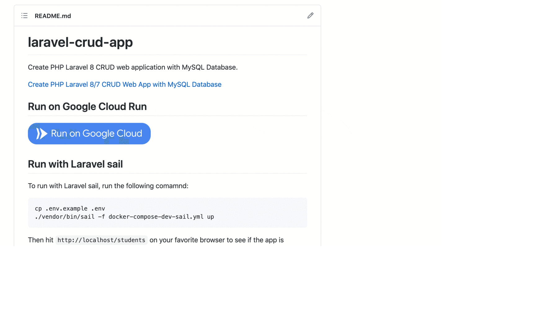Image resolution: width=537 pixels, height=311 pixels.
Task: Open the README table of contents icon
Action: pos(24,16)
